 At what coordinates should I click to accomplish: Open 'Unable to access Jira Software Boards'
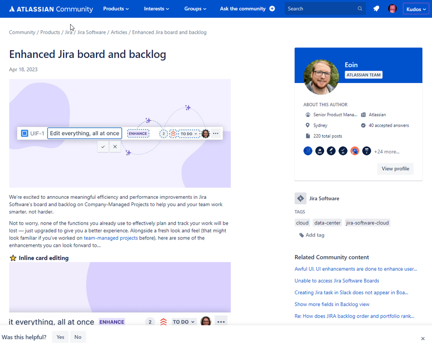point(337,281)
